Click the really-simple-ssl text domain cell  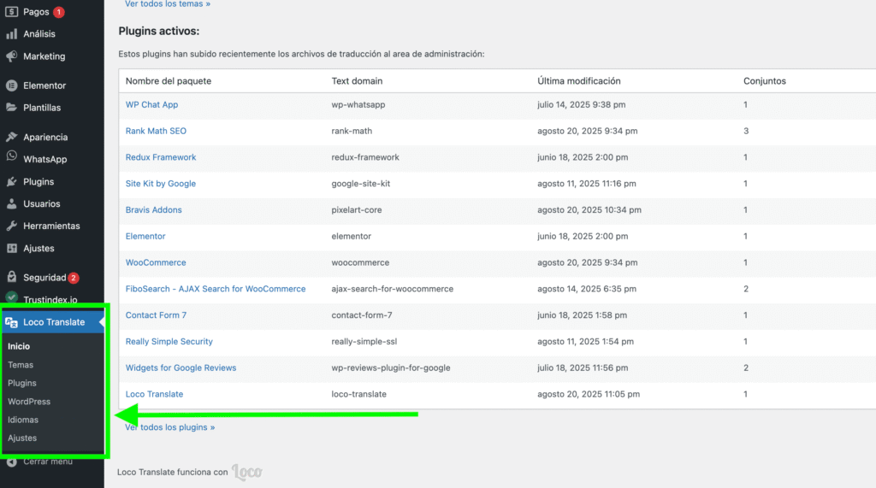click(364, 341)
